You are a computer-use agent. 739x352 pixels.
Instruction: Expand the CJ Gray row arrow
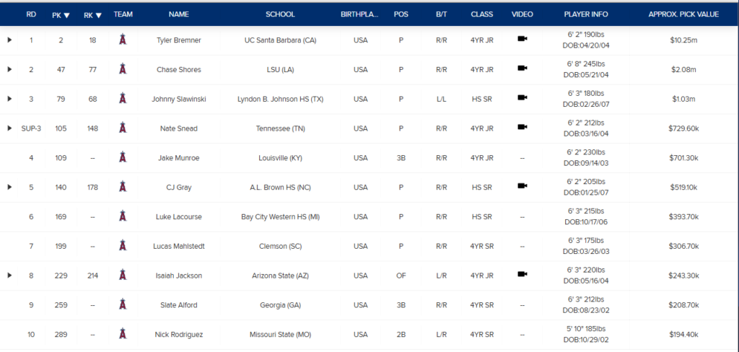coord(9,187)
